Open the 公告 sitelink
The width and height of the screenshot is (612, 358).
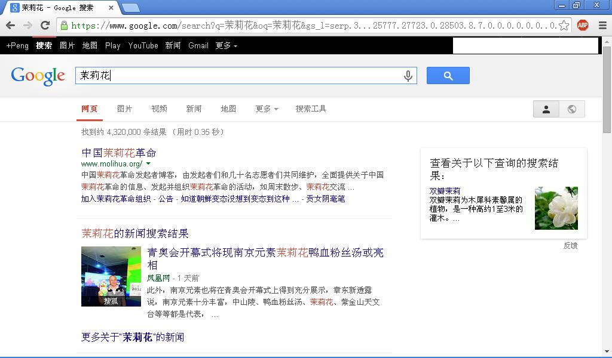[166, 199]
